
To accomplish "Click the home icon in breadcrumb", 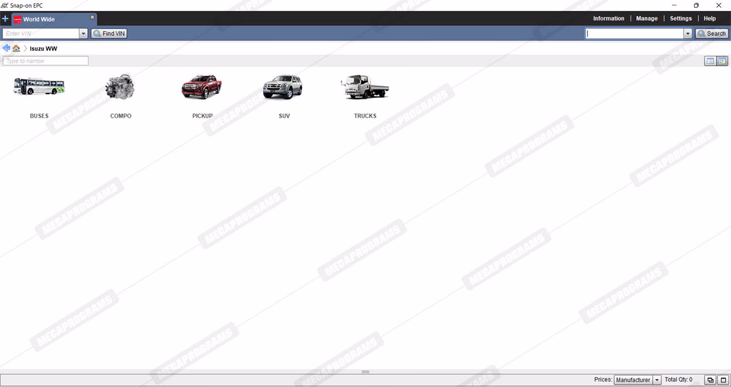I will coord(17,49).
